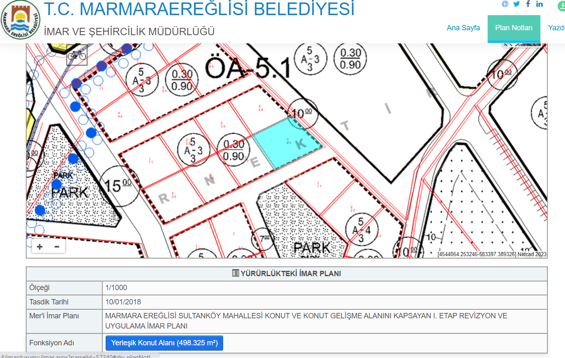Select the cyan highlighted parcel on map

[x=287, y=143]
